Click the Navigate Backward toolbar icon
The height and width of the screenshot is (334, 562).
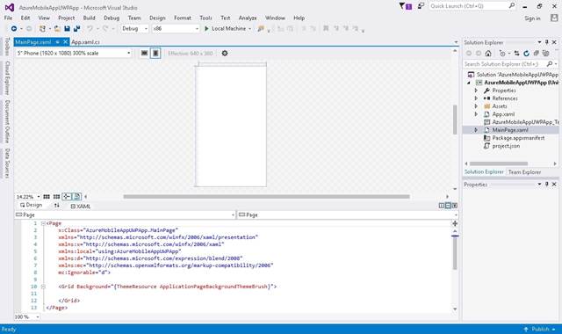coord(14,28)
